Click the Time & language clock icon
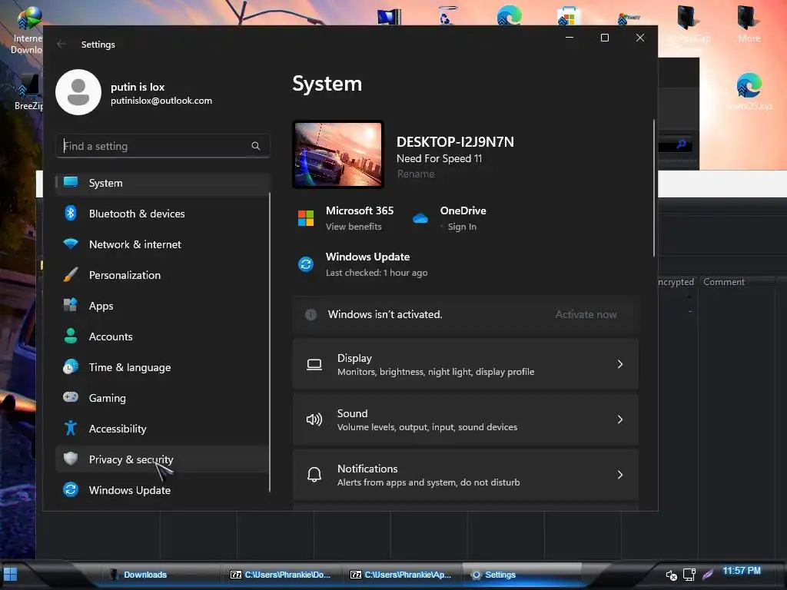 (71, 366)
